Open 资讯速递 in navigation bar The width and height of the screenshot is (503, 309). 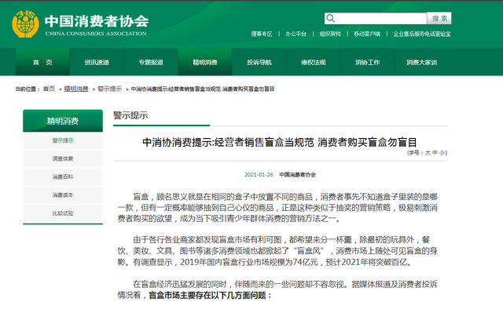[97, 62]
